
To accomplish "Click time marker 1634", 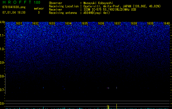I will (68, 23).
